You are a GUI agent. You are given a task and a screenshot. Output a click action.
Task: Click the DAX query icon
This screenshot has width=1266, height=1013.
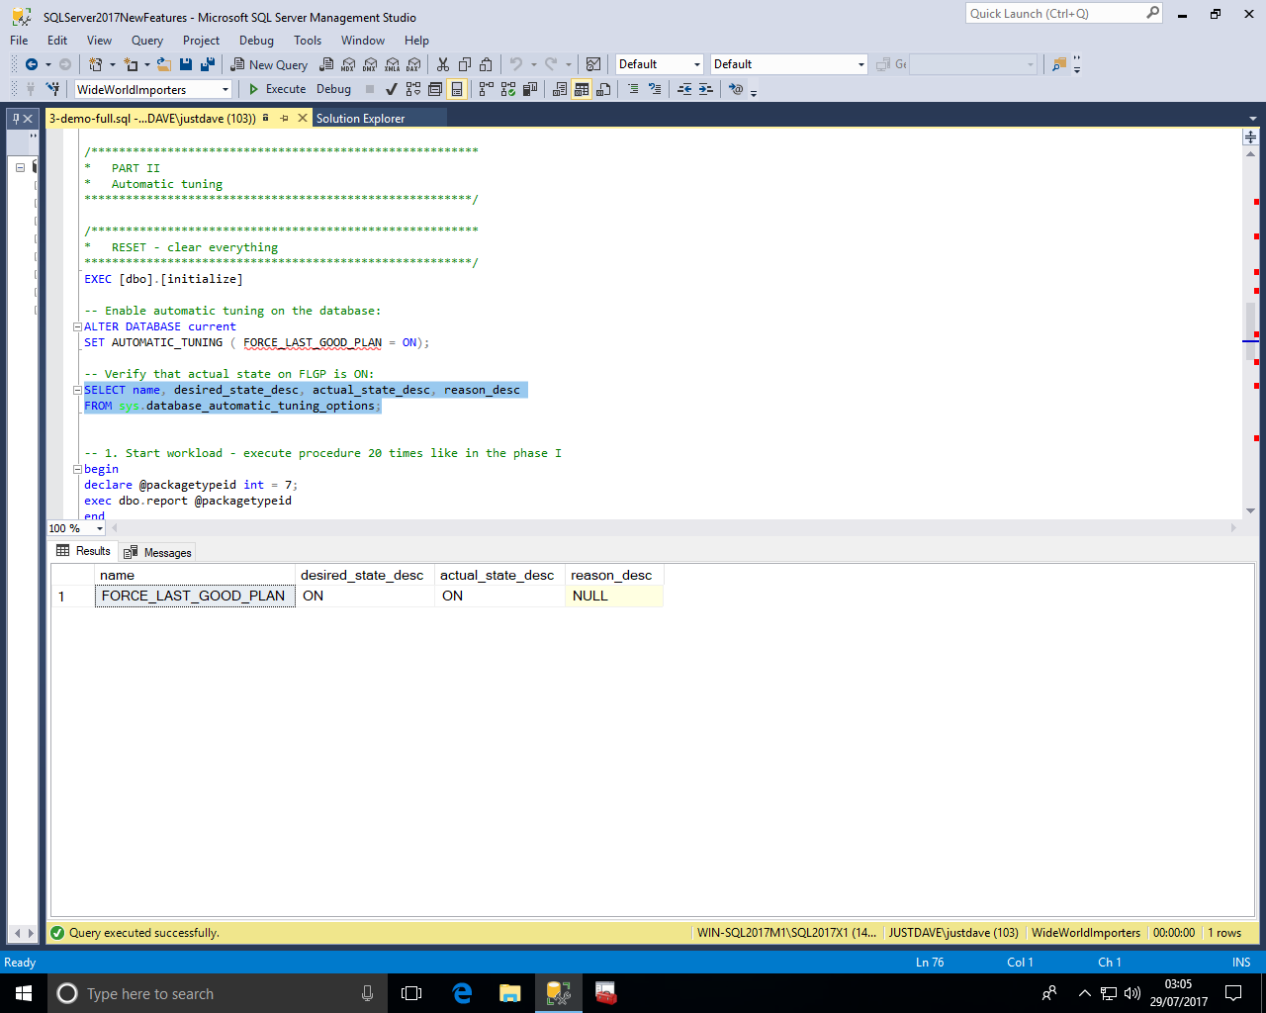coord(413,64)
